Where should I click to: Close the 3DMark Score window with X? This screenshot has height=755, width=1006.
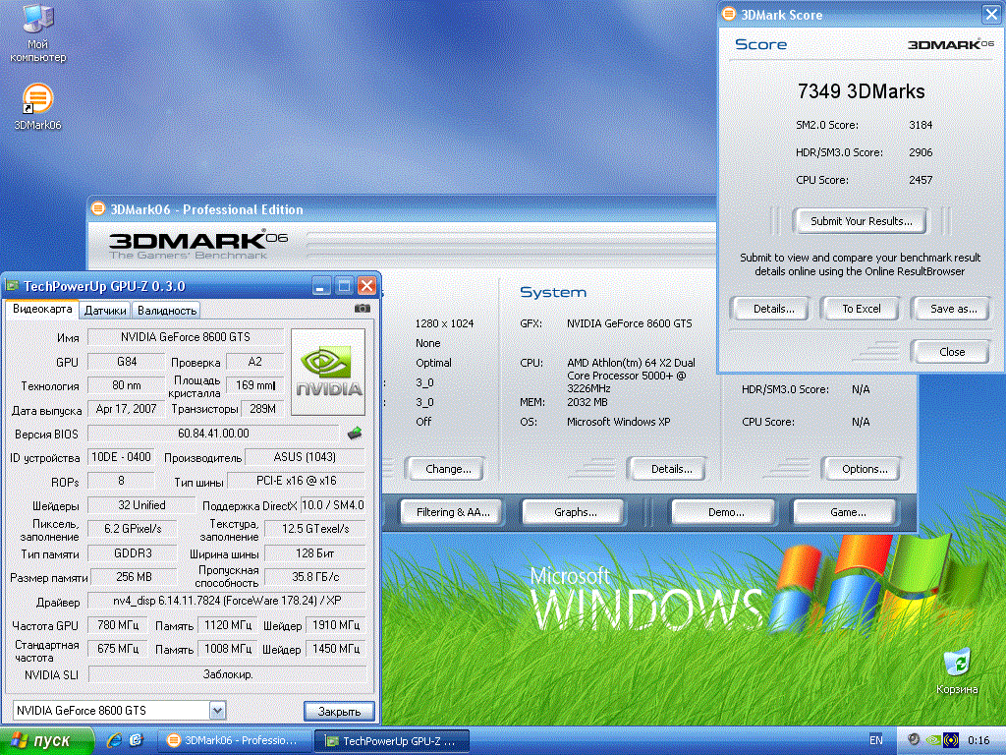coord(991,14)
